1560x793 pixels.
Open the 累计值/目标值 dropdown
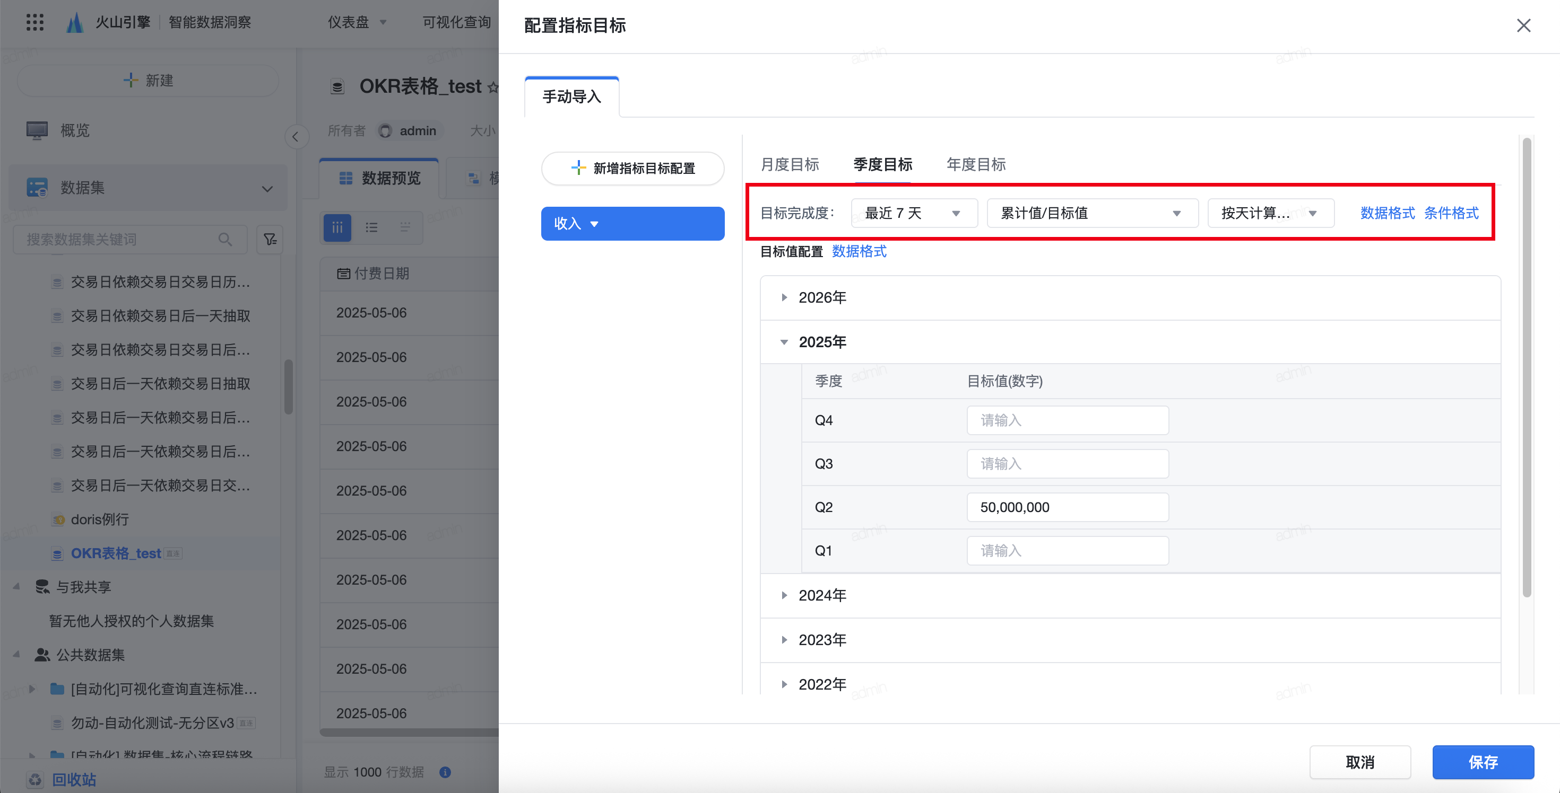[x=1092, y=213]
